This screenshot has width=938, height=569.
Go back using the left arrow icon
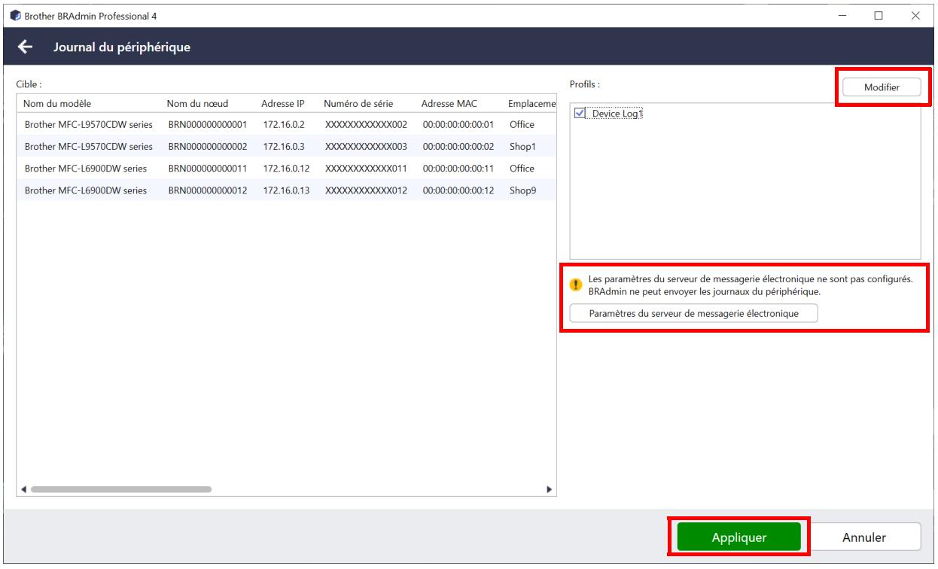tap(26, 47)
